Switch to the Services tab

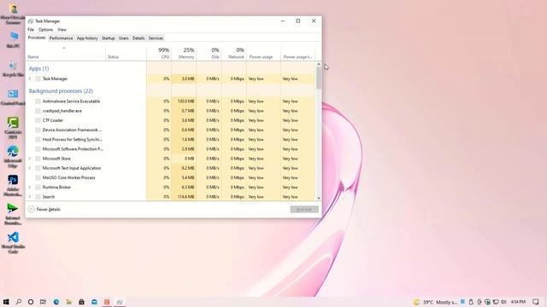click(156, 38)
